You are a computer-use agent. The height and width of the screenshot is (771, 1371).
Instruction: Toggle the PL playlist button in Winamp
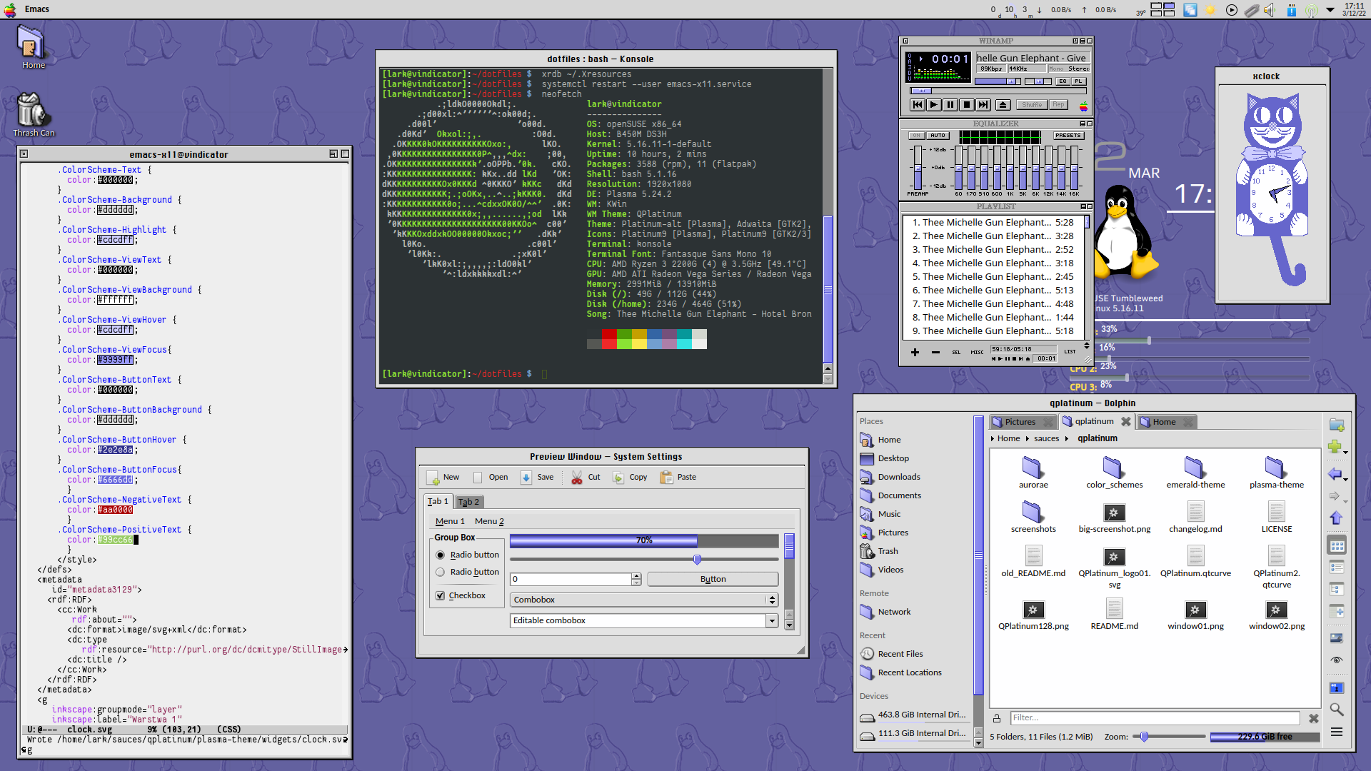coord(1078,81)
